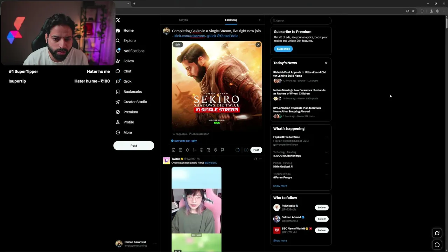Screen dimensions: 448x252
Task: Click Subscribe under Subscribe to Premium
Action: pyautogui.click(x=283, y=49)
